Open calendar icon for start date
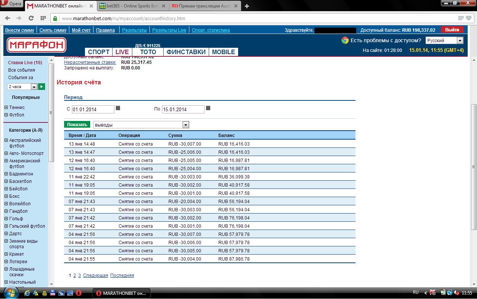The image size is (477, 299). [x=118, y=108]
